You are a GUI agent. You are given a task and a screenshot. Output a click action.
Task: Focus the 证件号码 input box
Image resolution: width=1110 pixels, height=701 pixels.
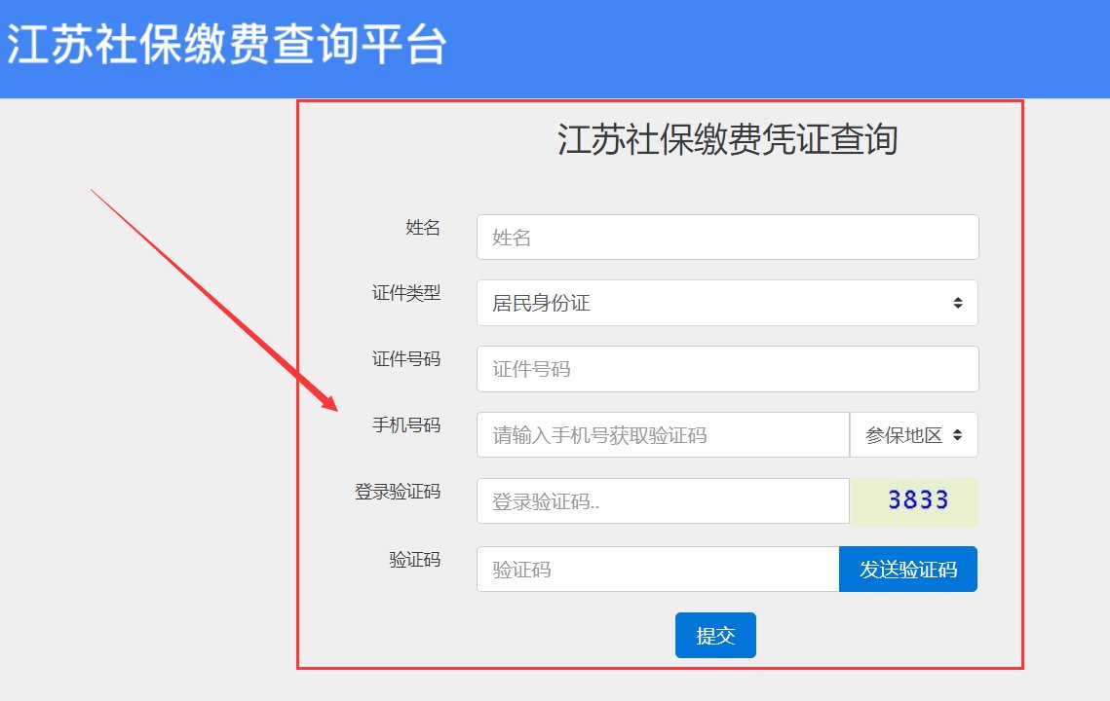point(727,370)
